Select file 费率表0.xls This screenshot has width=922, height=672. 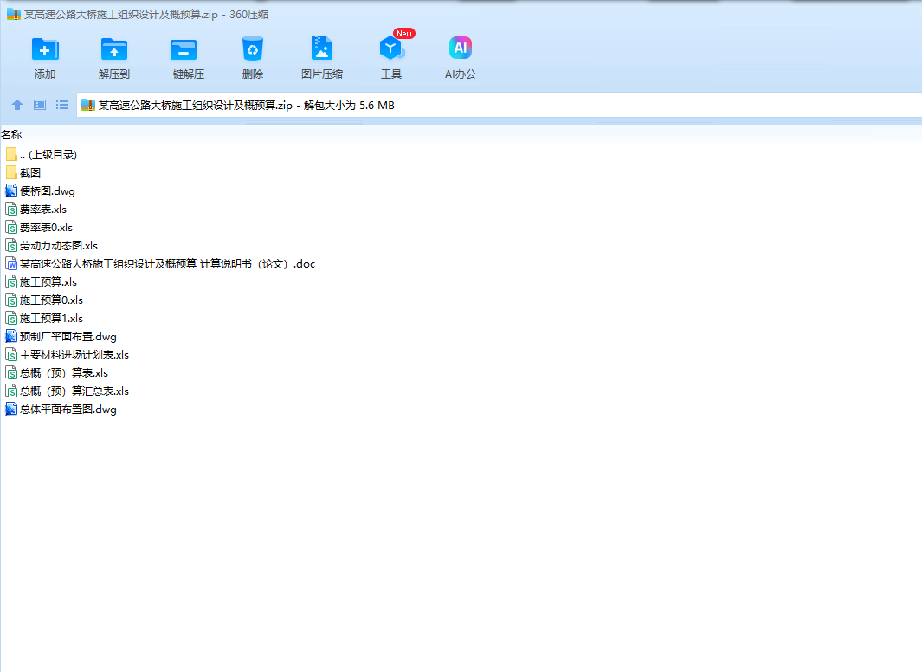[39, 228]
